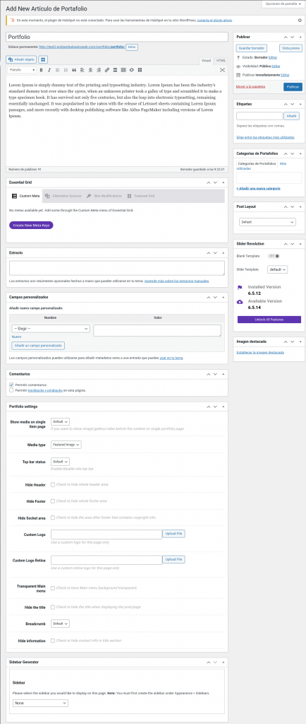Check the Hide Footer option

53,501
